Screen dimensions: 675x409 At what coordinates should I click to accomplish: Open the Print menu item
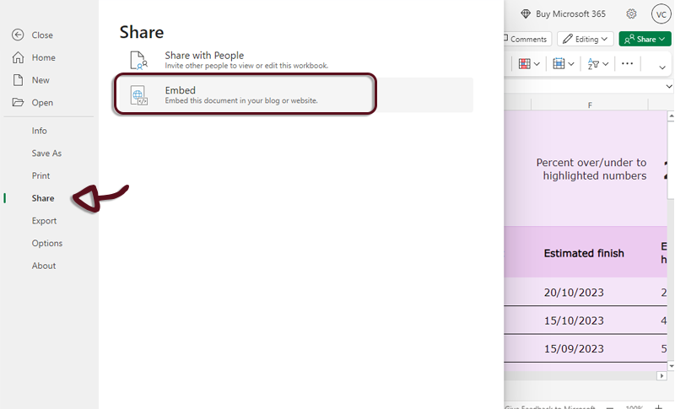[x=40, y=175]
